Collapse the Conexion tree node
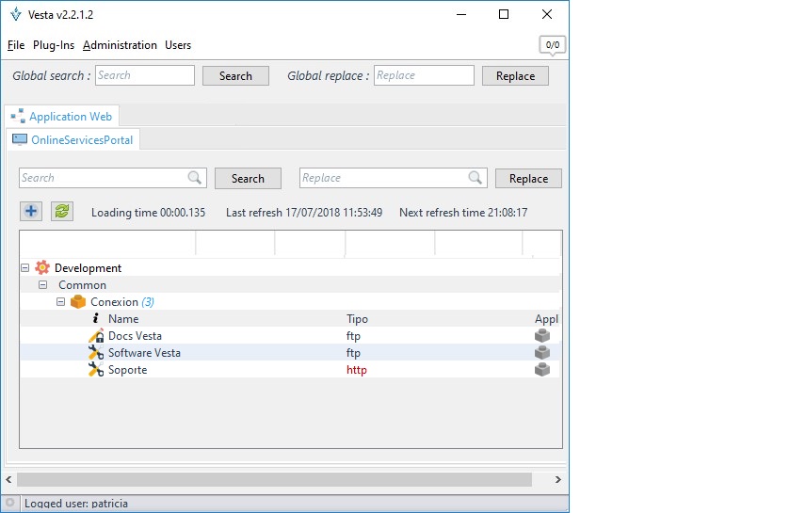Viewport: 806px width, 513px height. pos(60,302)
